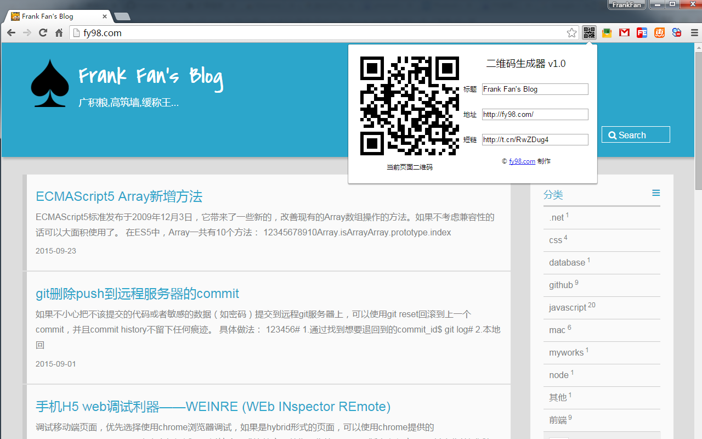Click the 当前页面二维码 caption
The width and height of the screenshot is (702, 439).
click(x=410, y=167)
